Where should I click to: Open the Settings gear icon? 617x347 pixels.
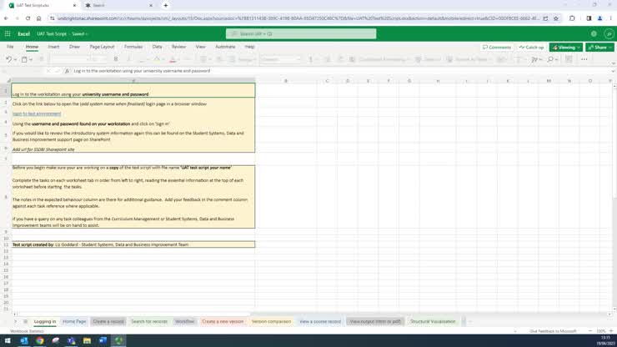[594, 33]
